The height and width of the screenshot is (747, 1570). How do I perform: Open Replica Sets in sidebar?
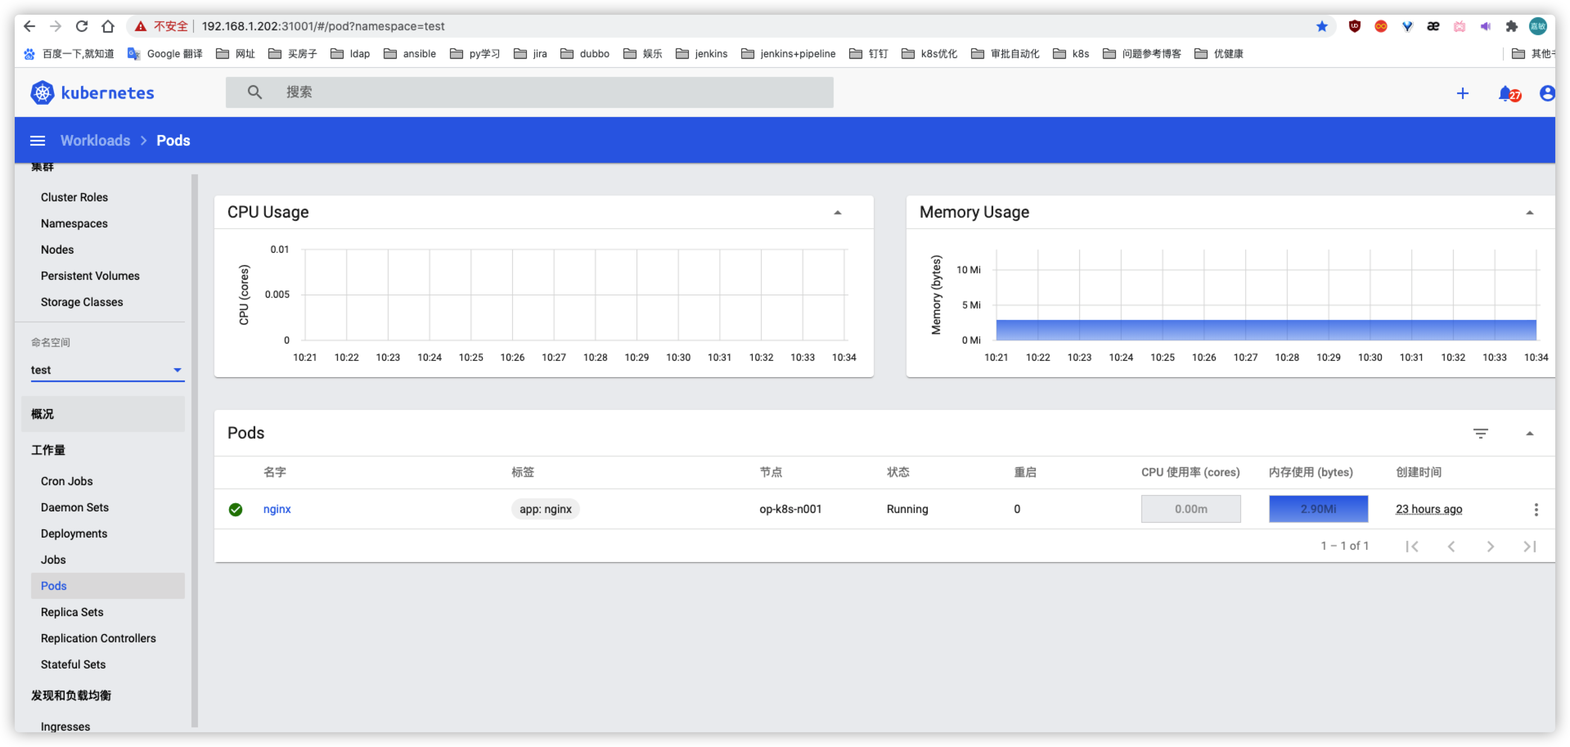[x=72, y=612]
